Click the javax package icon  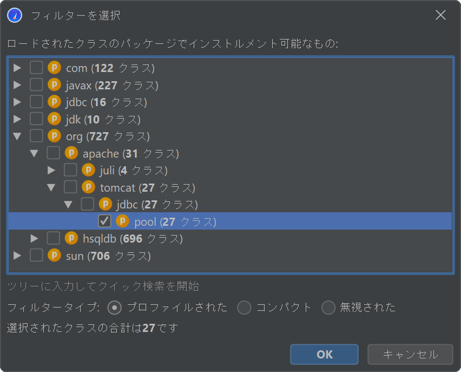[x=55, y=85]
